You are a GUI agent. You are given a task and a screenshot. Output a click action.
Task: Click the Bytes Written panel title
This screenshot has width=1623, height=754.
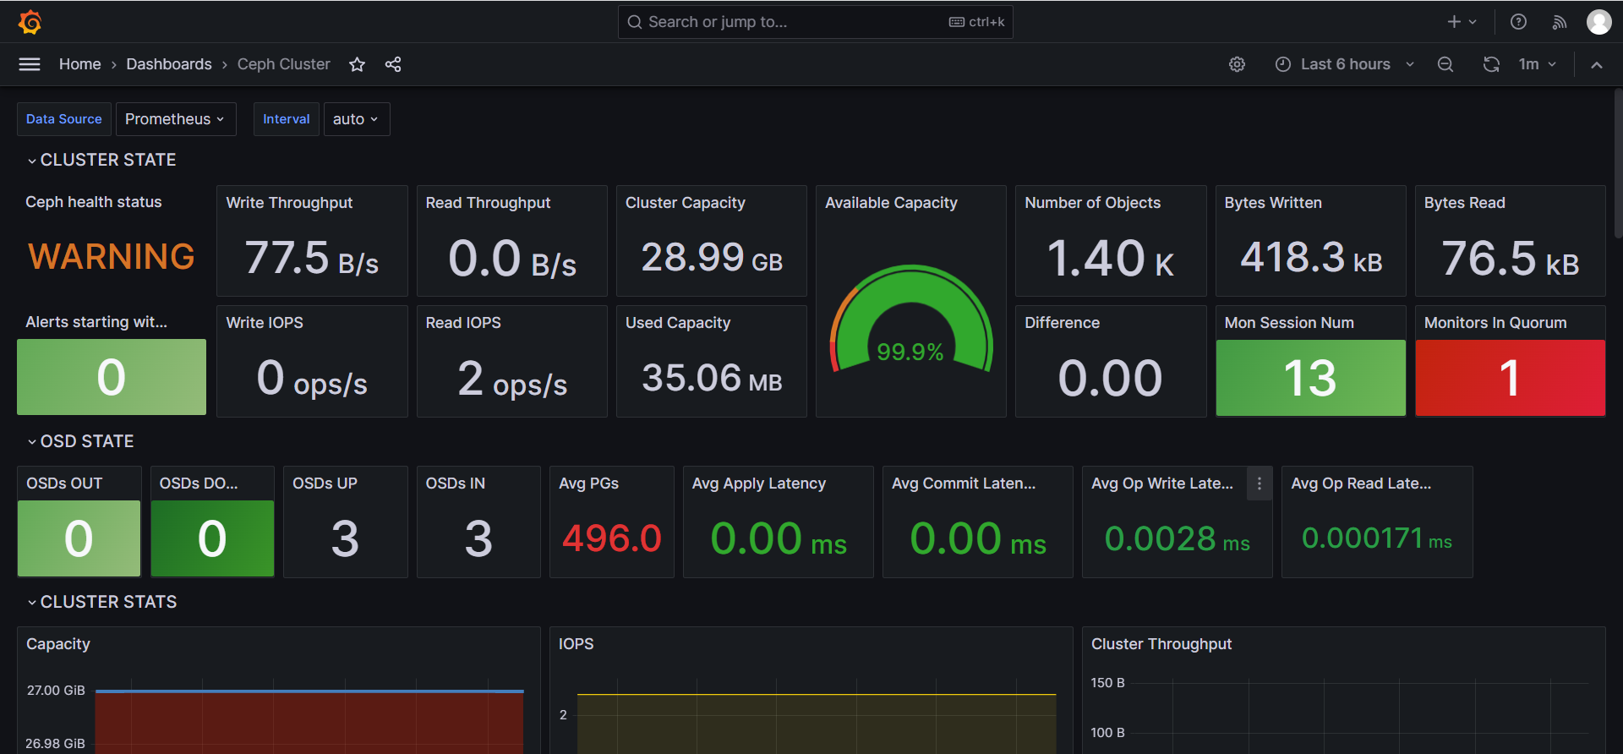[x=1273, y=203]
